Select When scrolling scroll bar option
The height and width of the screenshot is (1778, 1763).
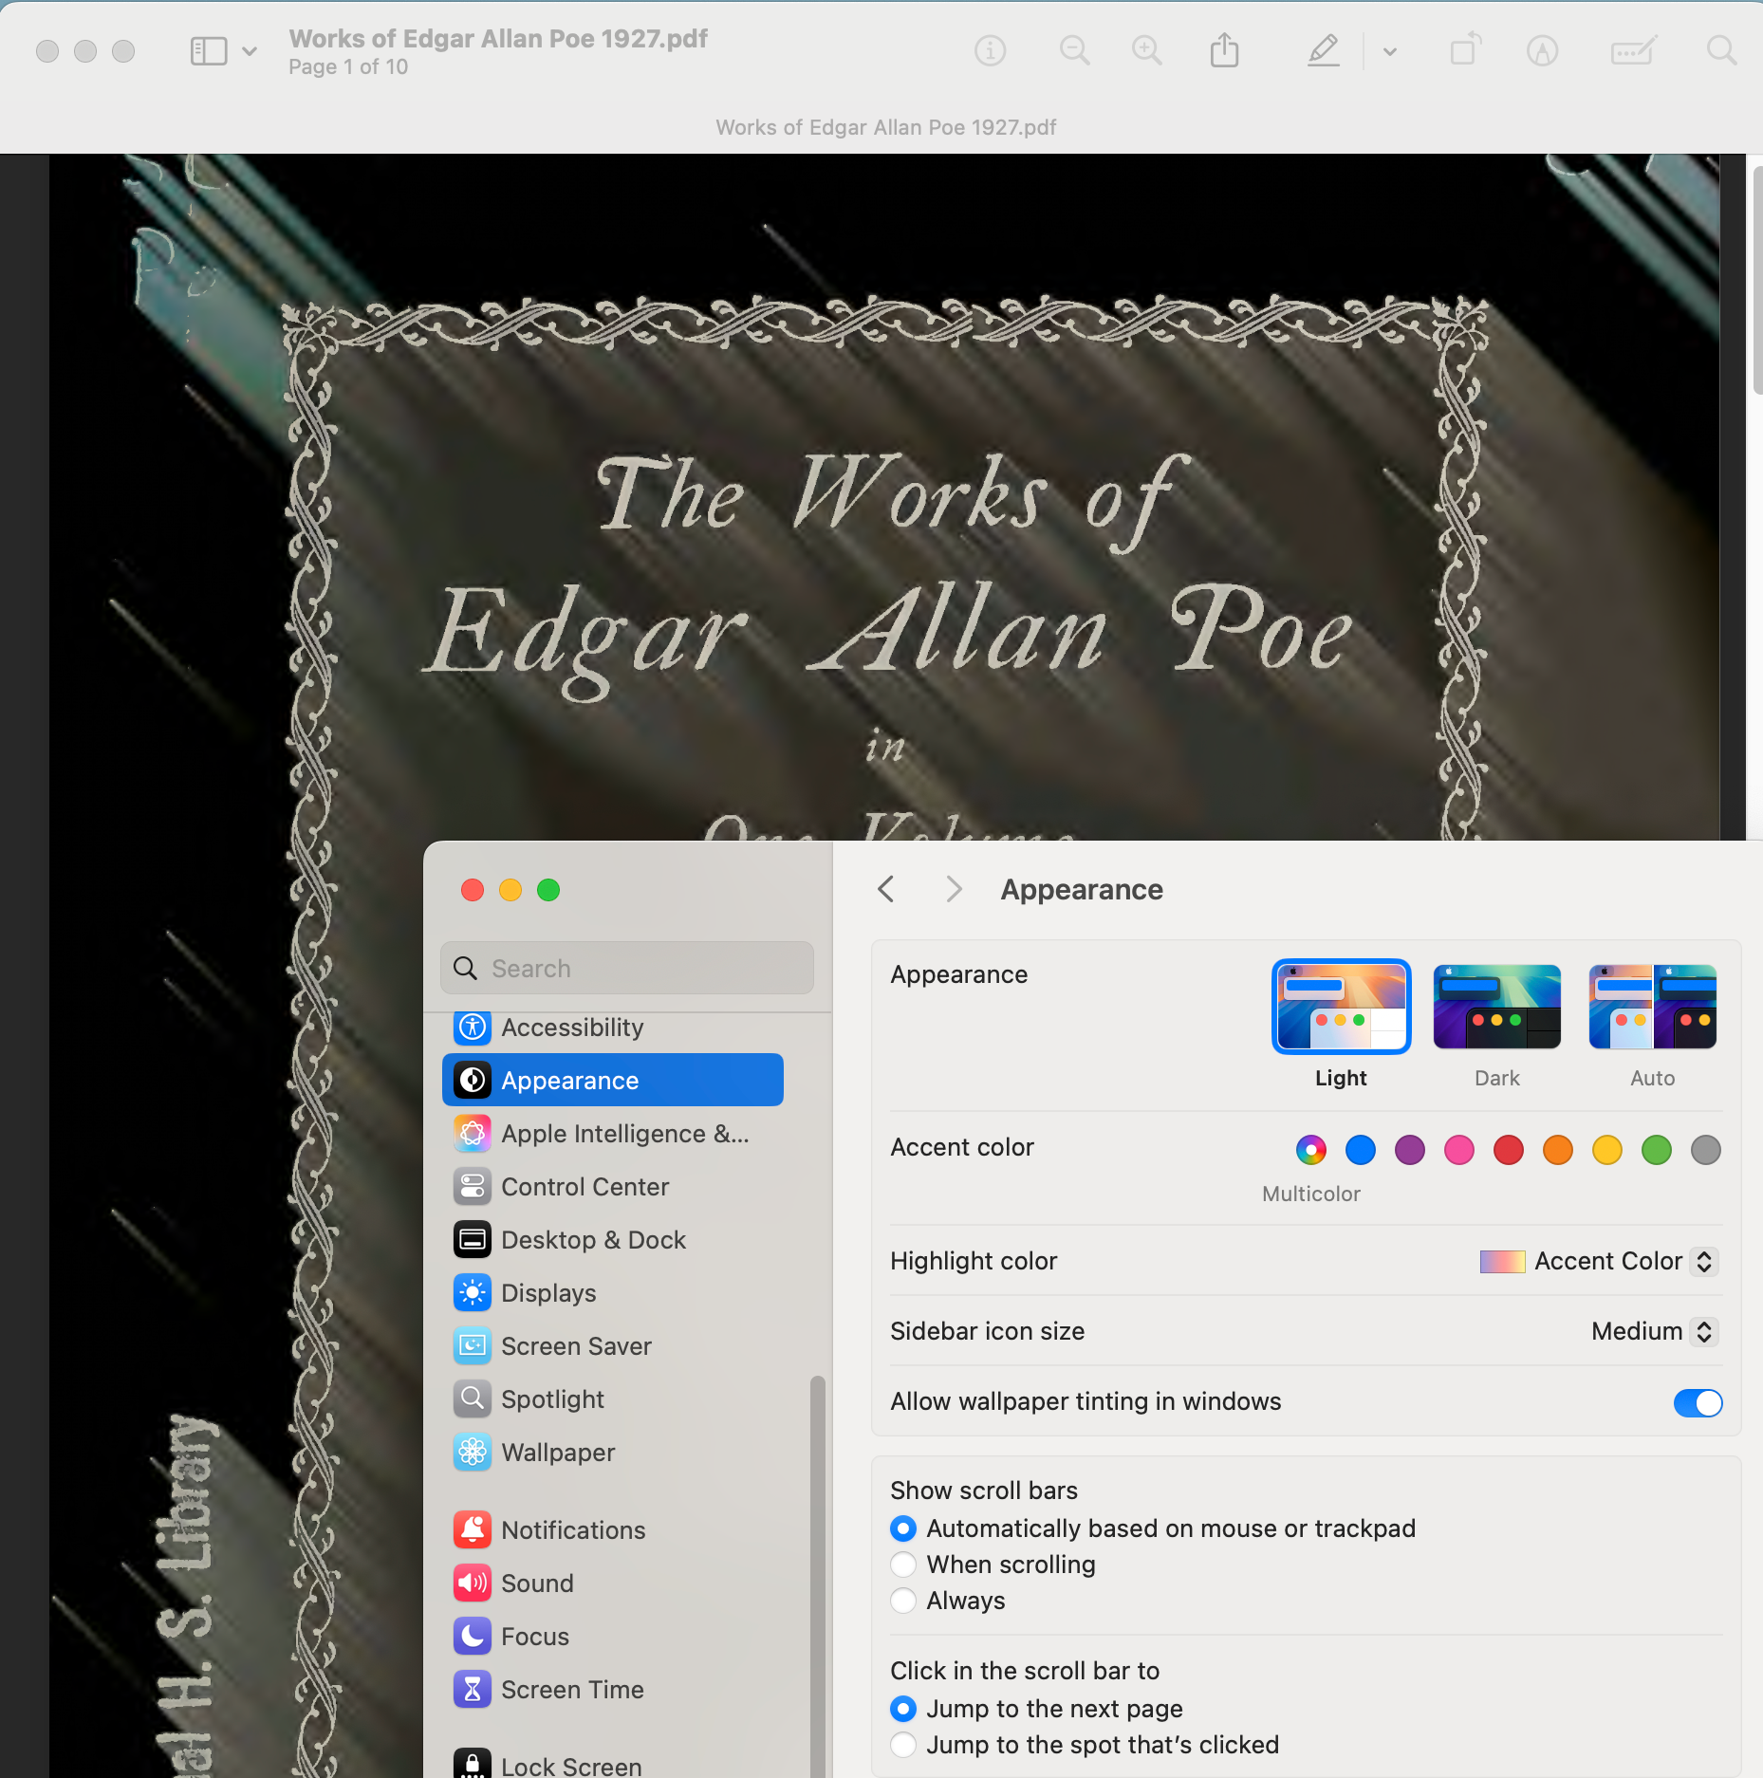[903, 1564]
